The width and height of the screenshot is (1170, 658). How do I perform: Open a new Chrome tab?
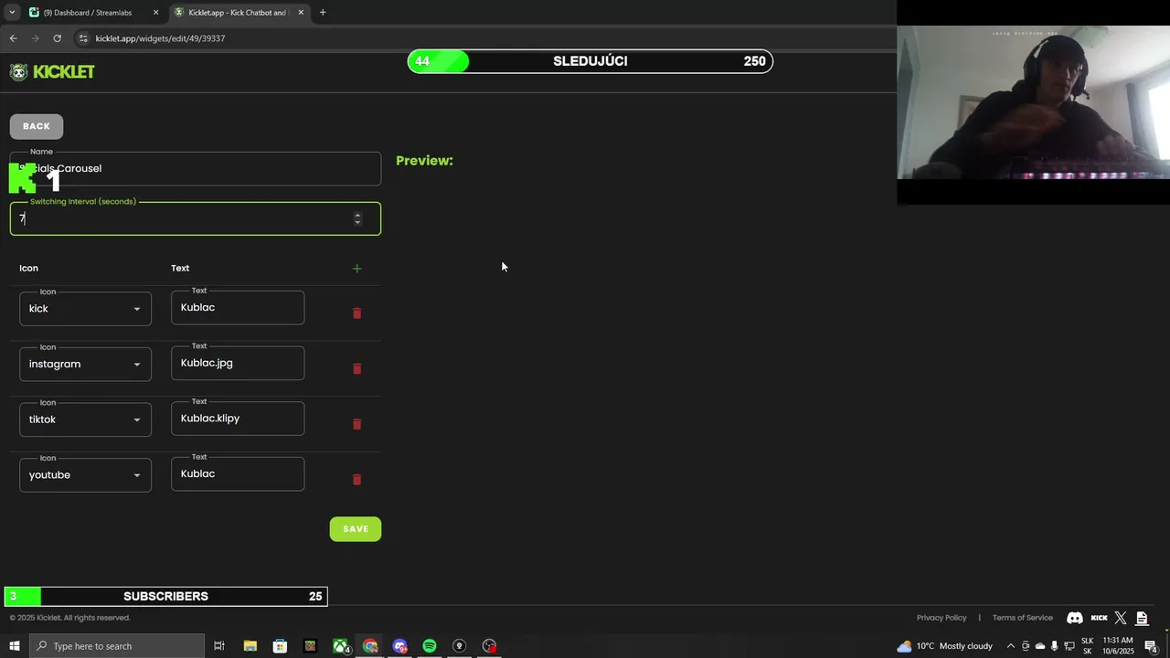[x=323, y=13]
